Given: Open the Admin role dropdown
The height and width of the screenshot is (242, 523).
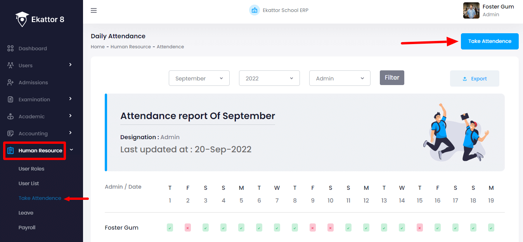Looking at the screenshot, I should 339,78.
